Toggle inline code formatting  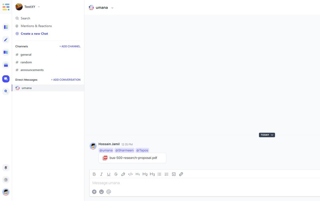[130, 174]
